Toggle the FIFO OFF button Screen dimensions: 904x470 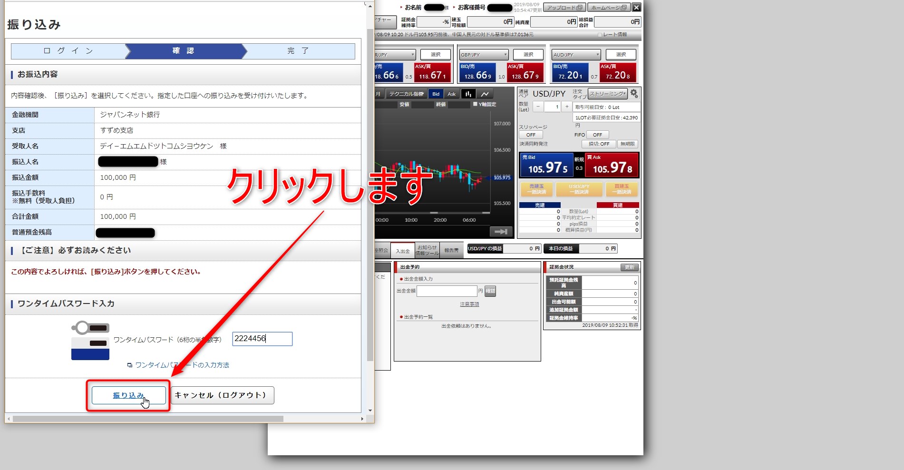pyautogui.click(x=597, y=135)
